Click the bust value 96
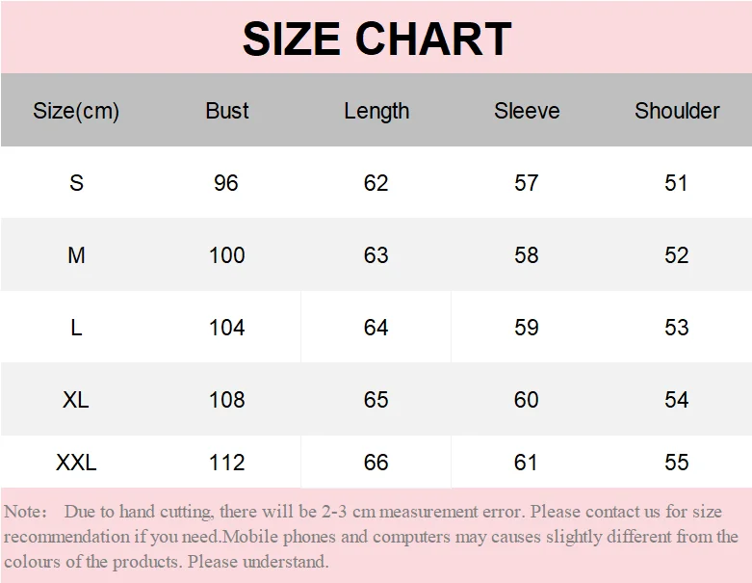Image resolution: width=752 pixels, height=583 pixels. [226, 183]
